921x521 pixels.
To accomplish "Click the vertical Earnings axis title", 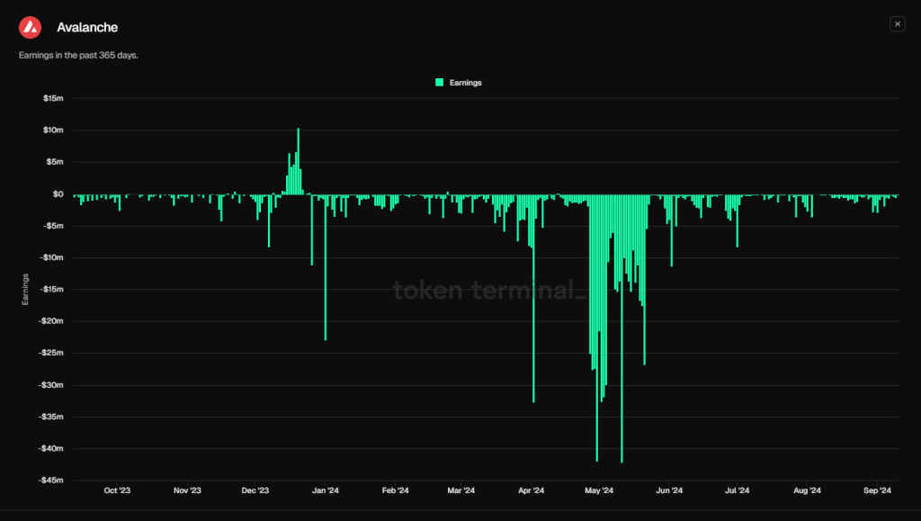I will click(x=24, y=290).
